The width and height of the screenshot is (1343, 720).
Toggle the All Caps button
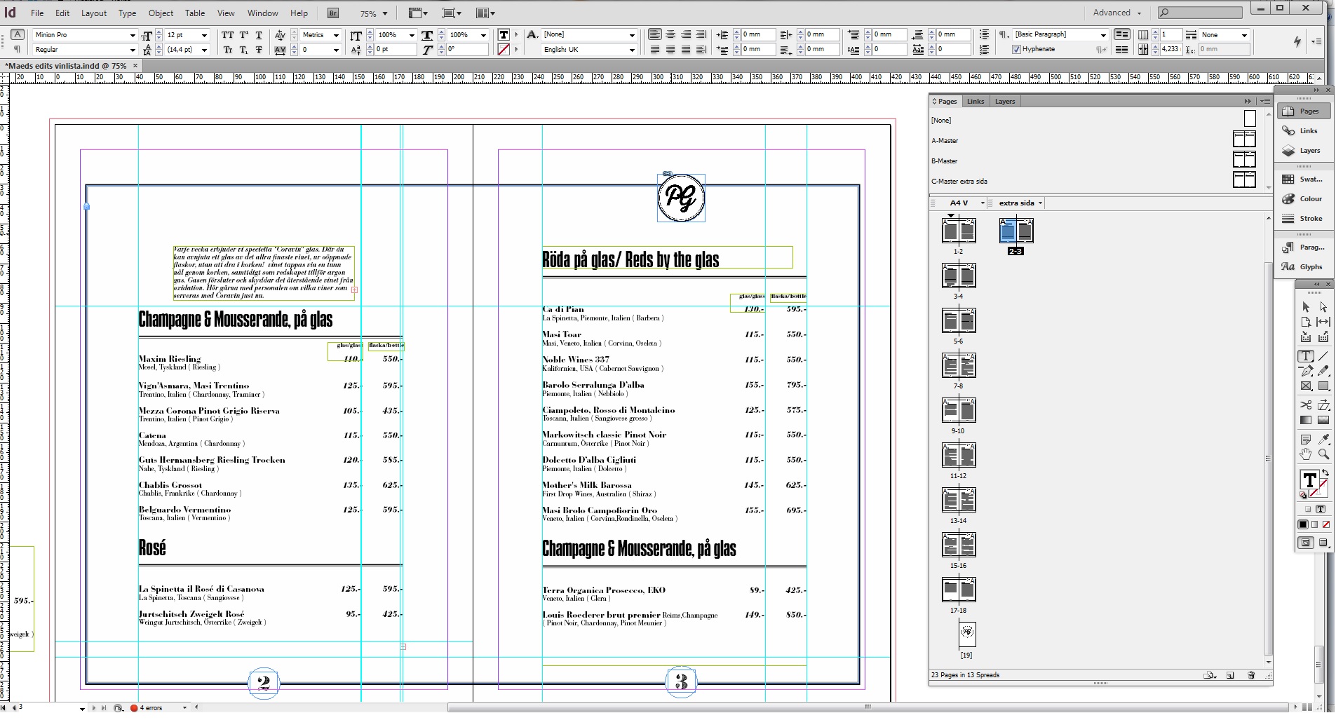point(228,35)
